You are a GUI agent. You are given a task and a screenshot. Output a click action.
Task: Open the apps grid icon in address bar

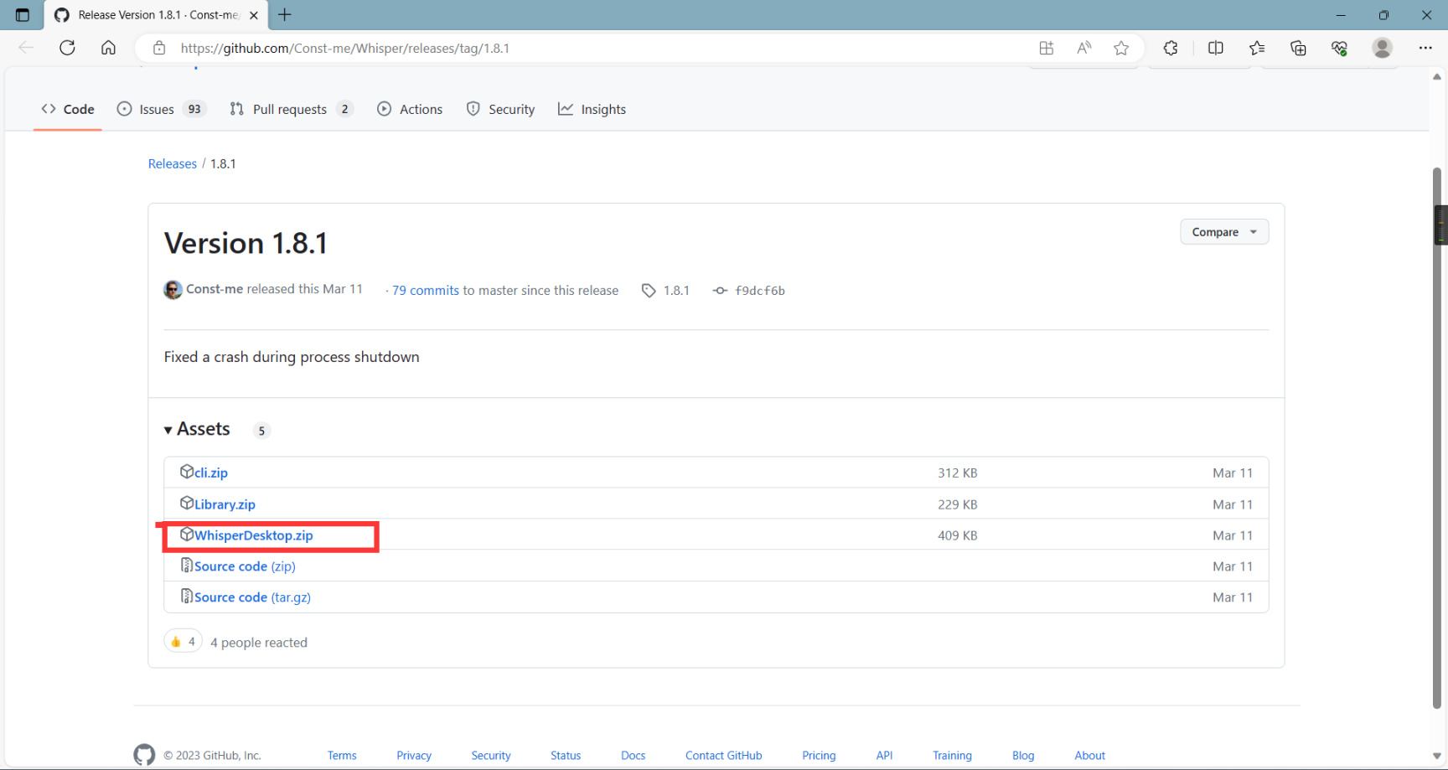1046,49
